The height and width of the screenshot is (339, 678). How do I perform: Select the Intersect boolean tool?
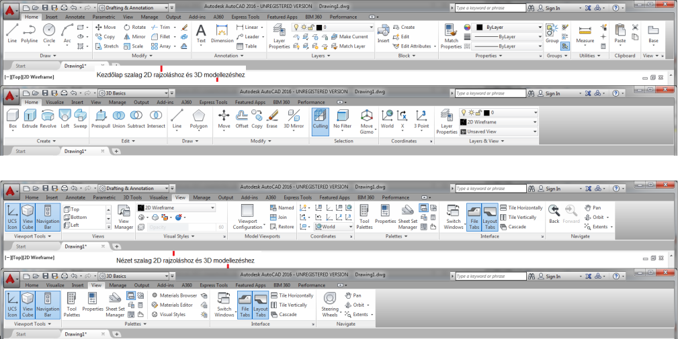(156, 120)
